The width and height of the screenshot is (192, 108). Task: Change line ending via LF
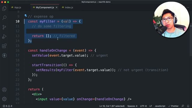click(x=151, y=106)
